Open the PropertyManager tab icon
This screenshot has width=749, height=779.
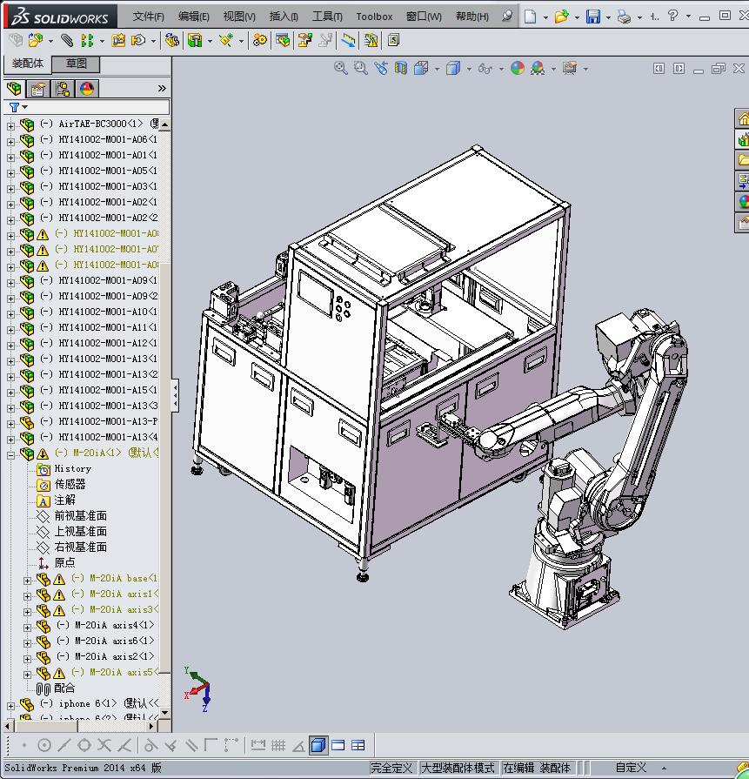38,89
